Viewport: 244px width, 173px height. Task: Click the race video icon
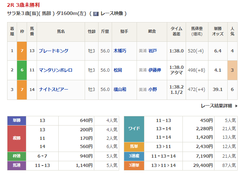point(96,14)
